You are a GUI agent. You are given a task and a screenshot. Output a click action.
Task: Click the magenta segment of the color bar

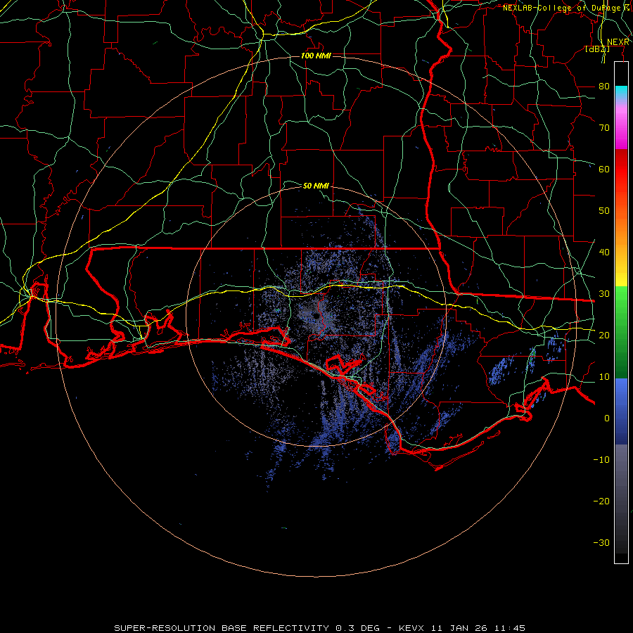point(621,129)
